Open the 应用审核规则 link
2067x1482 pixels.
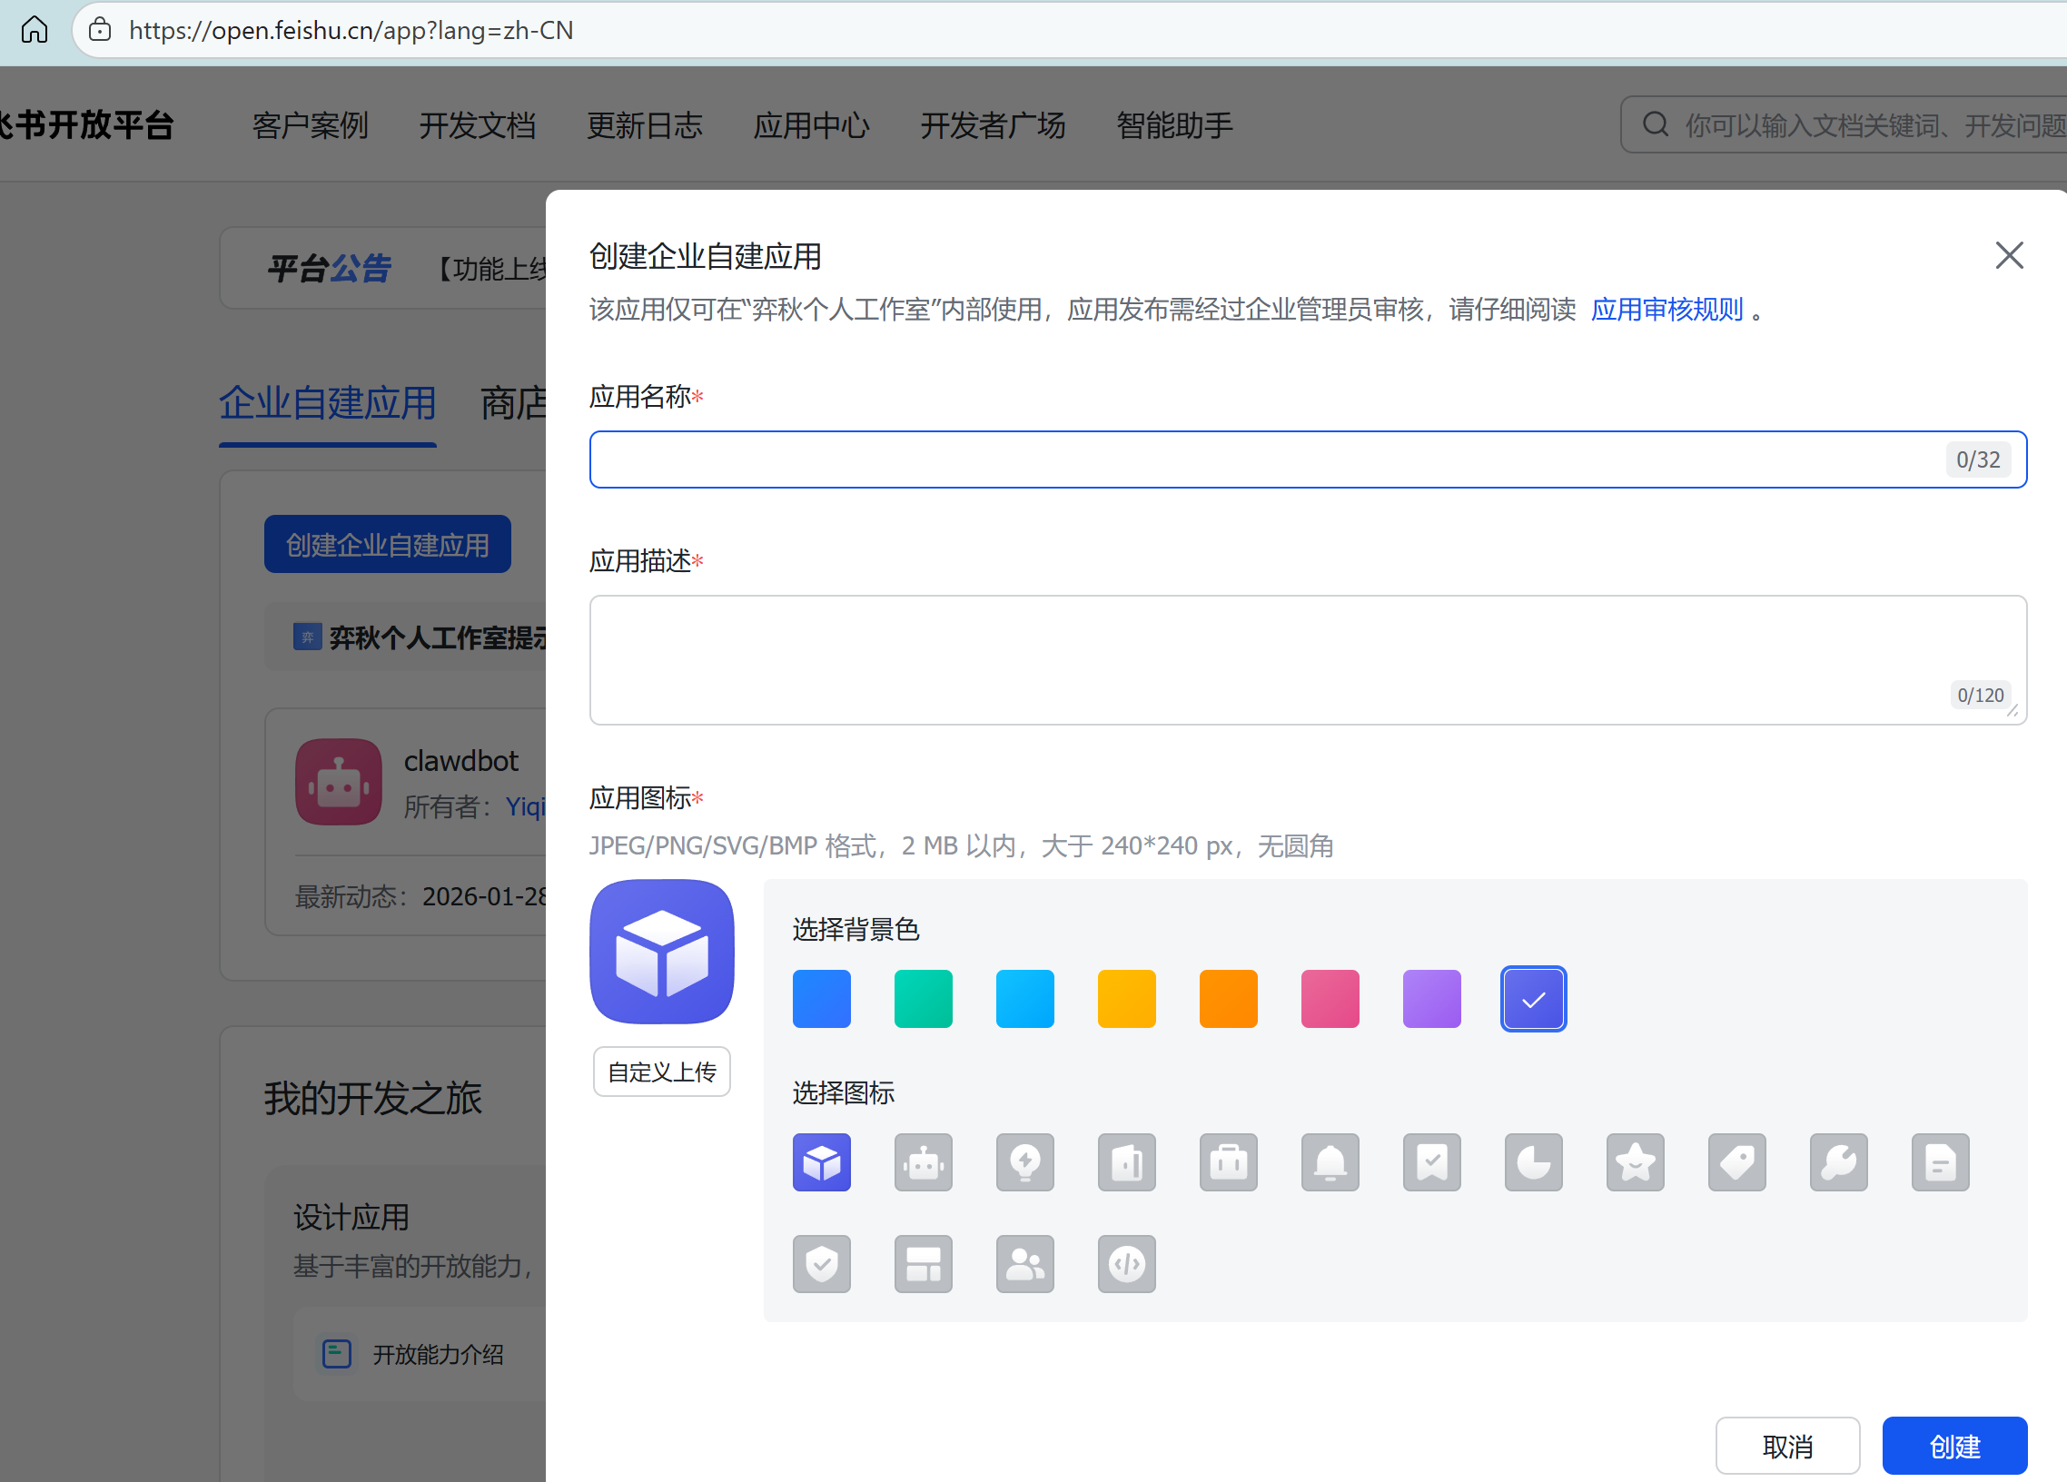[1666, 310]
